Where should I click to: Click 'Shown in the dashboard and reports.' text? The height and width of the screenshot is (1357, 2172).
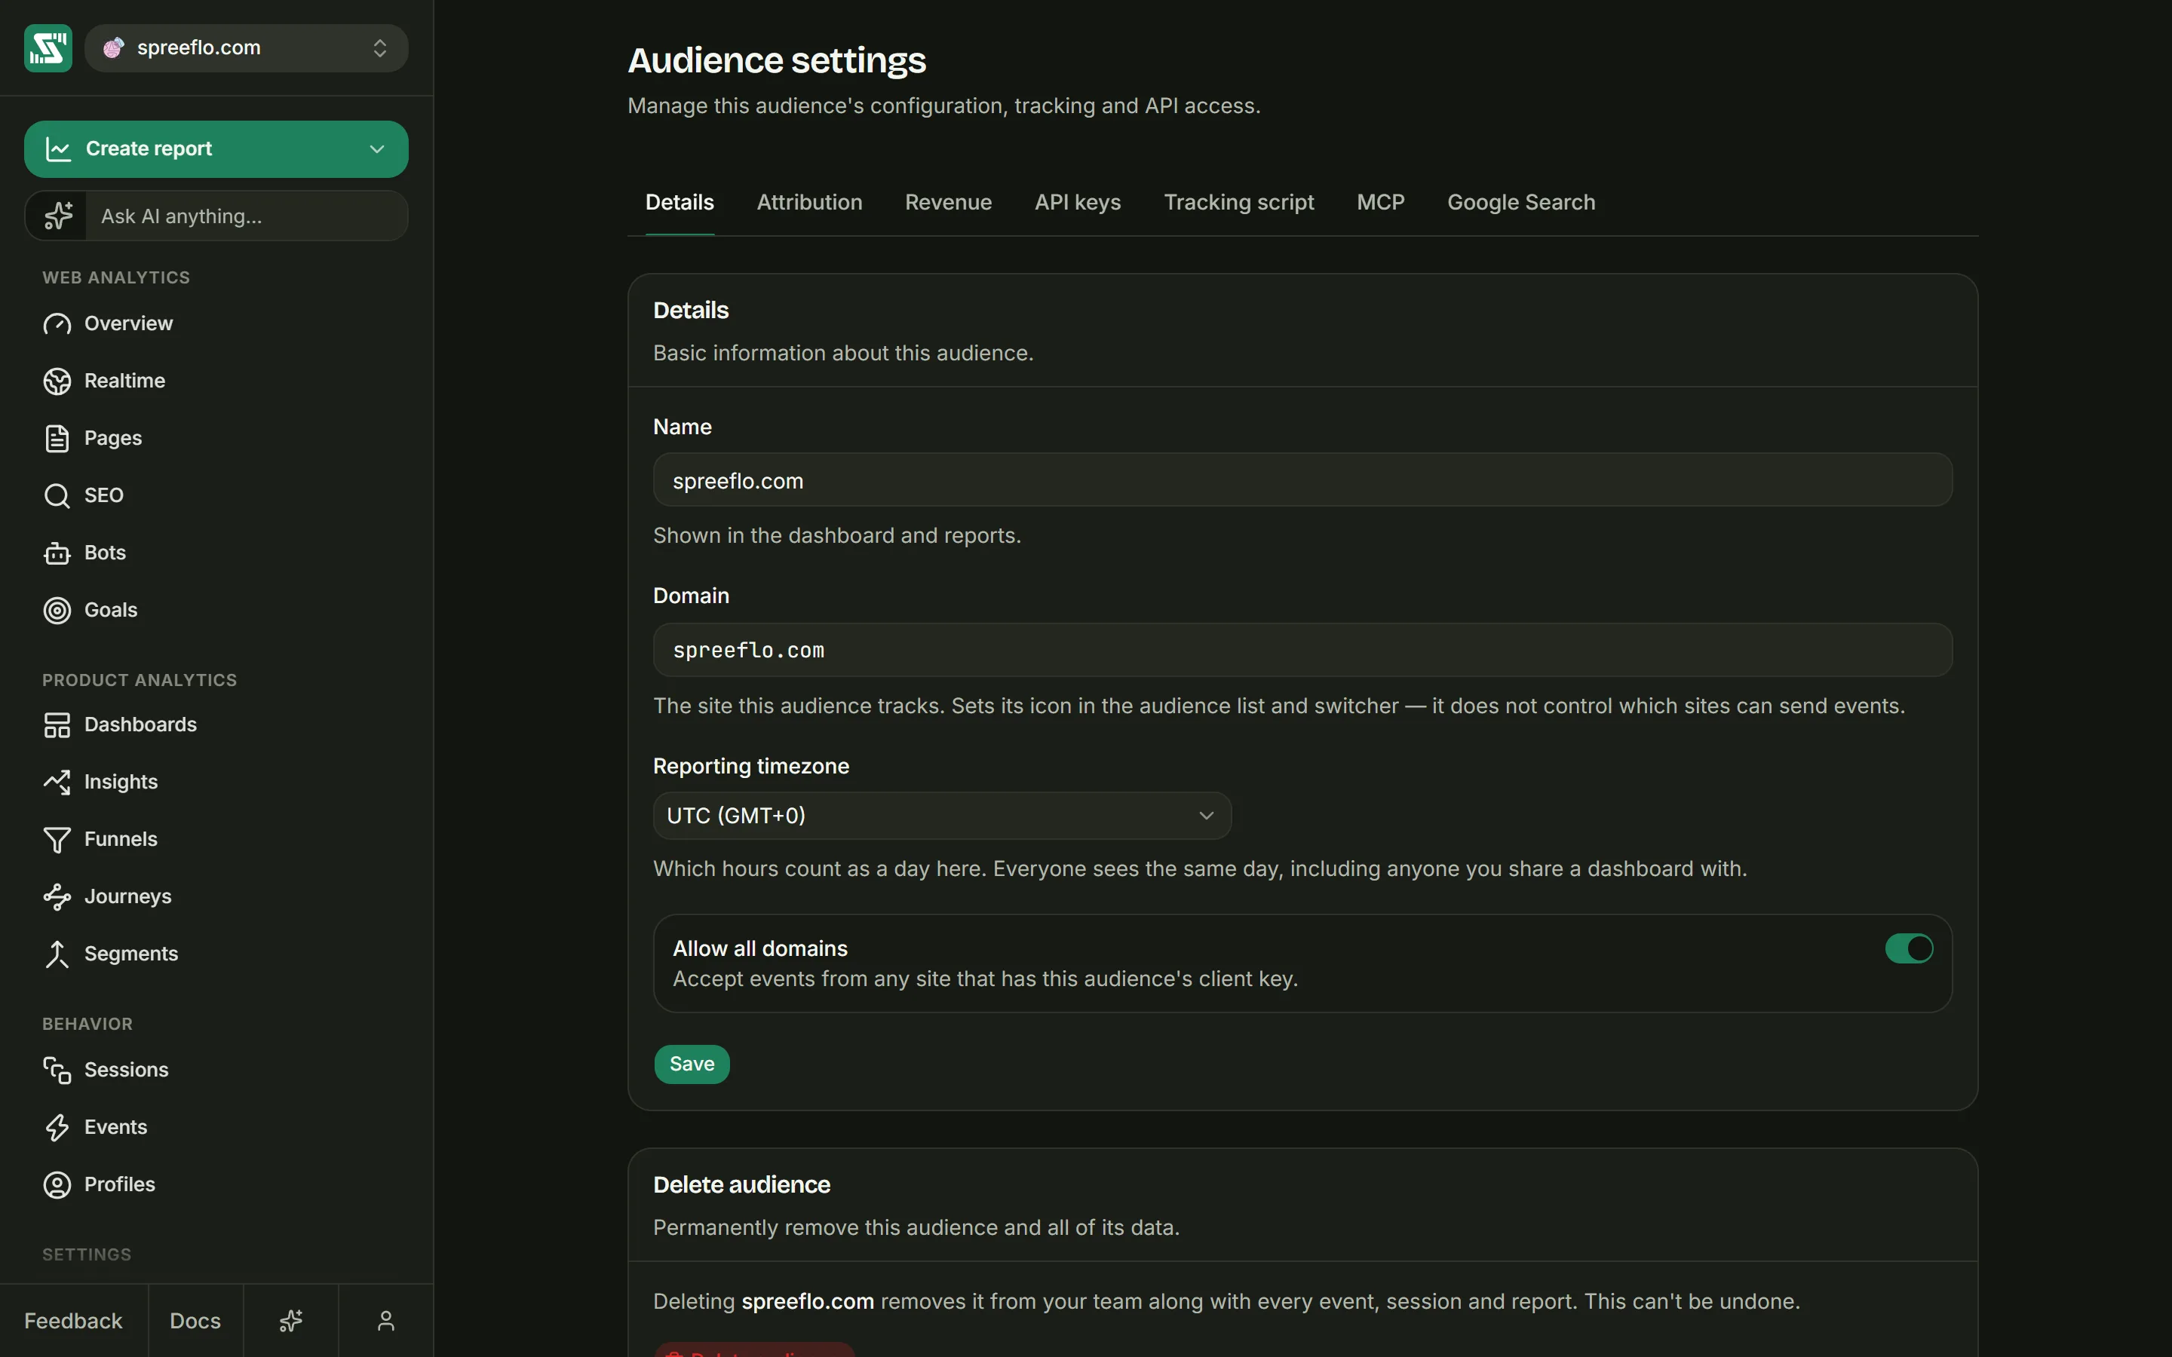point(836,536)
